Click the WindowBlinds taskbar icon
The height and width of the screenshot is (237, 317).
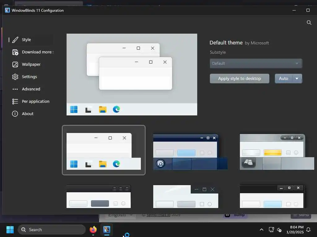point(107,230)
